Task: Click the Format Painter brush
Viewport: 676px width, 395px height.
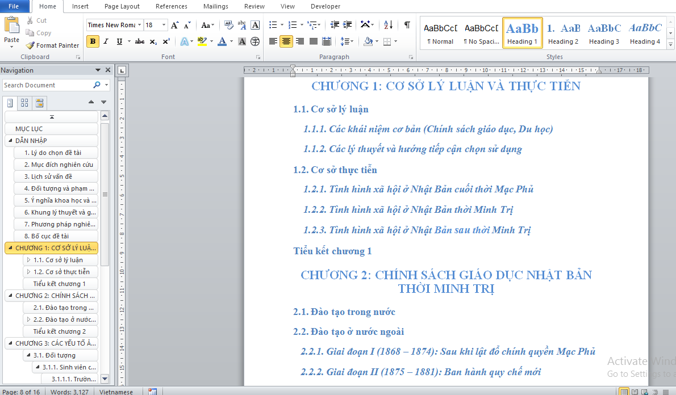Action: [30, 45]
